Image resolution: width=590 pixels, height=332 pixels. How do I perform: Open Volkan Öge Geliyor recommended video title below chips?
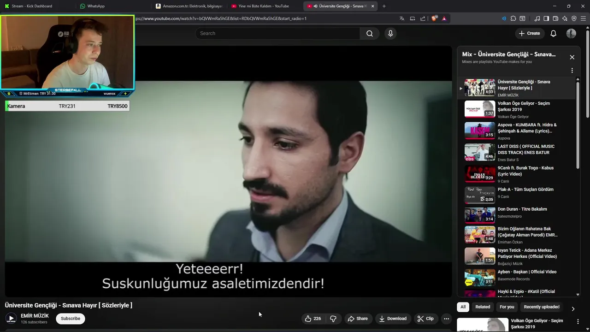(537, 324)
